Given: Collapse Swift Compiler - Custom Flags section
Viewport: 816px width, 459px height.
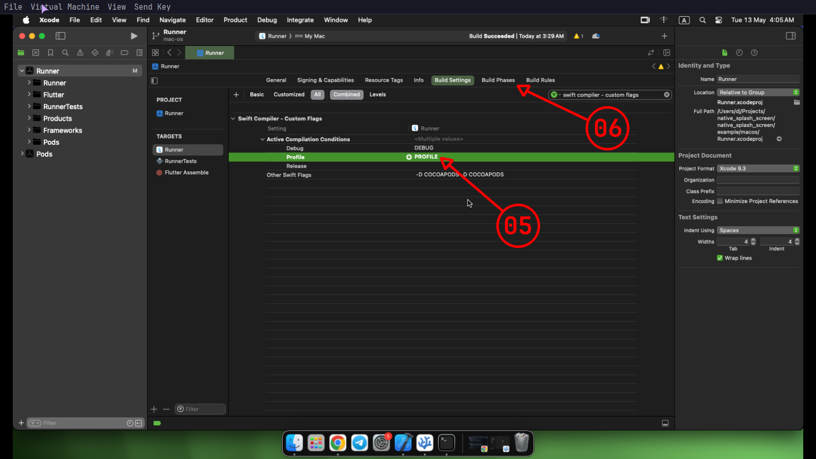Looking at the screenshot, I should pos(233,119).
